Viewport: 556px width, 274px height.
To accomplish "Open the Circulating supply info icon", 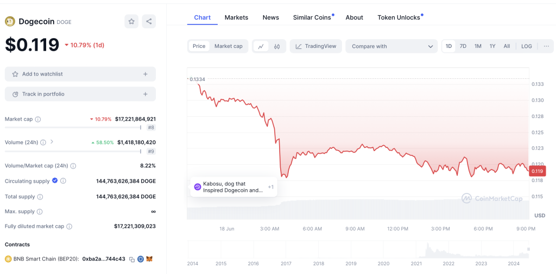I will coord(63,181).
